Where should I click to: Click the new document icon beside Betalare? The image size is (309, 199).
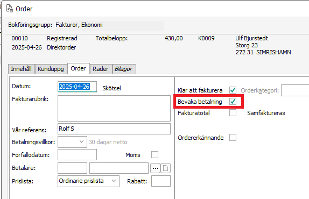pos(166,168)
